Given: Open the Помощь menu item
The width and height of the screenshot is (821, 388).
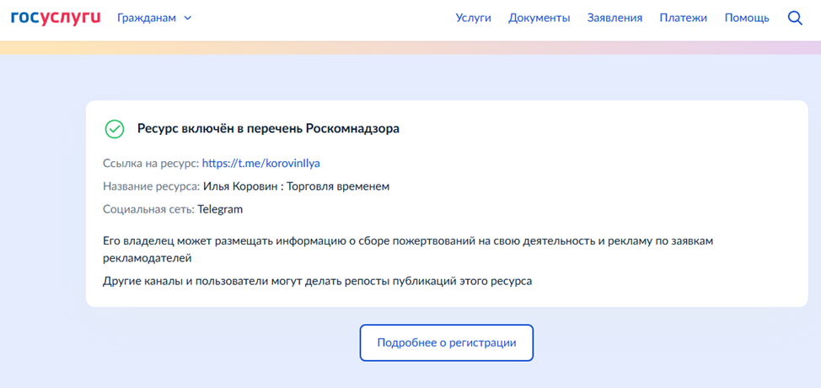Looking at the screenshot, I should pyautogui.click(x=747, y=19).
